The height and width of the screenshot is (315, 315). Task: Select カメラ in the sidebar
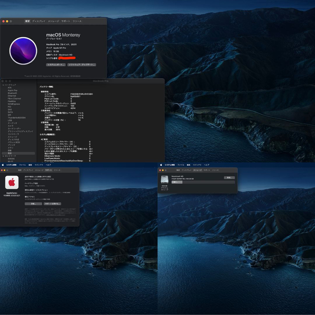(10, 126)
